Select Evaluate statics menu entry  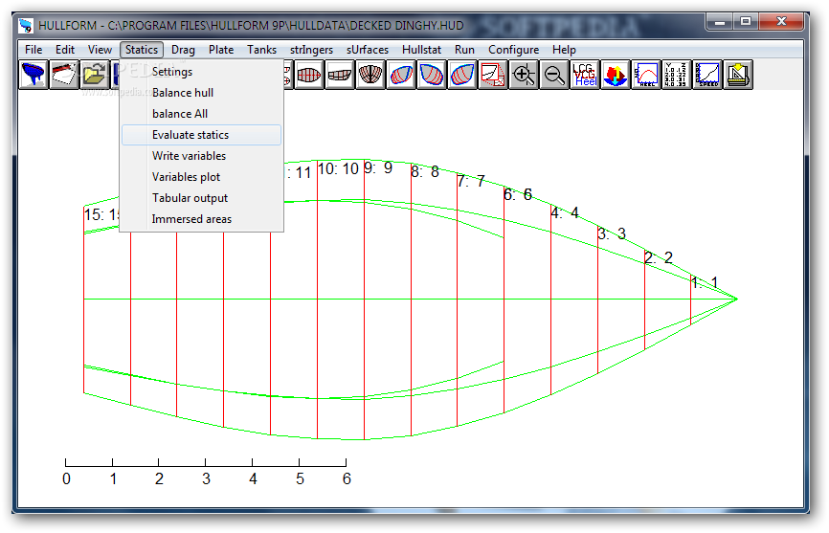coord(201,135)
